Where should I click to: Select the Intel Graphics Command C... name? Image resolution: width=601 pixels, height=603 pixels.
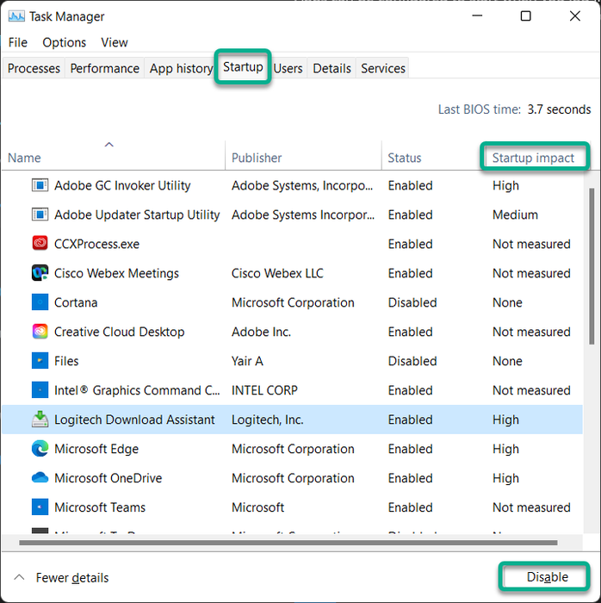(137, 390)
